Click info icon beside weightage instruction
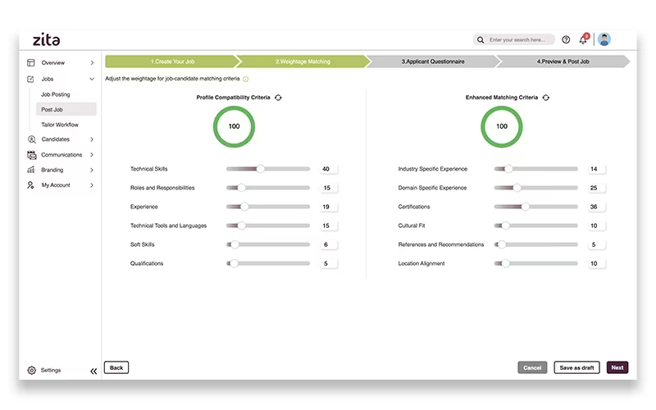The height and width of the screenshot is (410, 656). pos(245,79)
